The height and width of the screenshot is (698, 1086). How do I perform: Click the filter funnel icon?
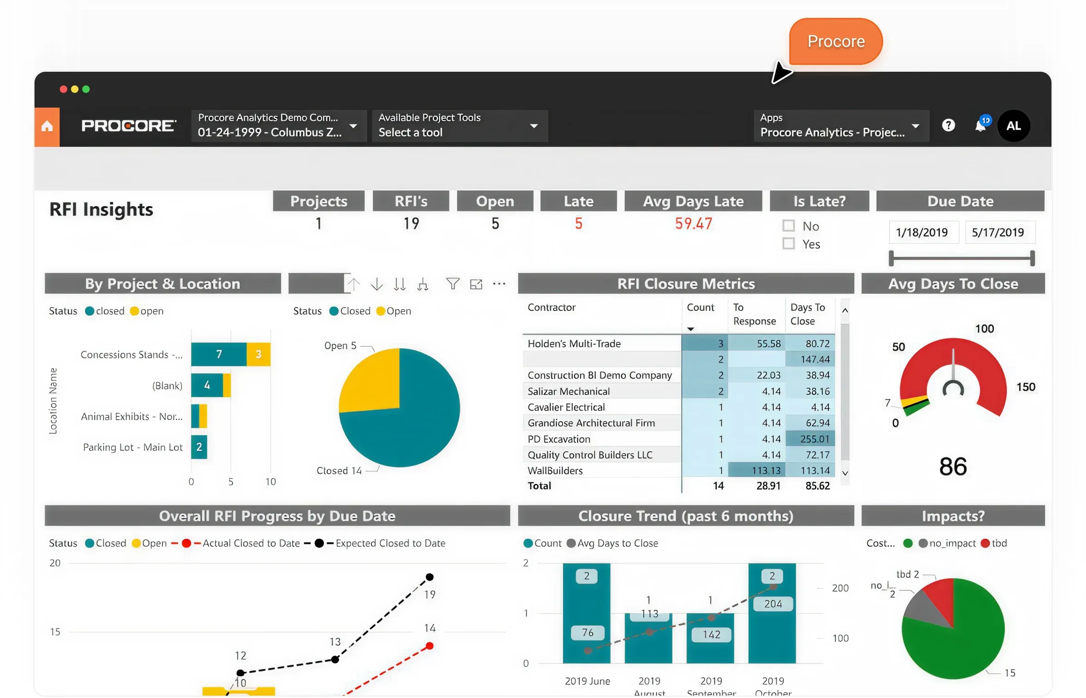click(453, 284)
